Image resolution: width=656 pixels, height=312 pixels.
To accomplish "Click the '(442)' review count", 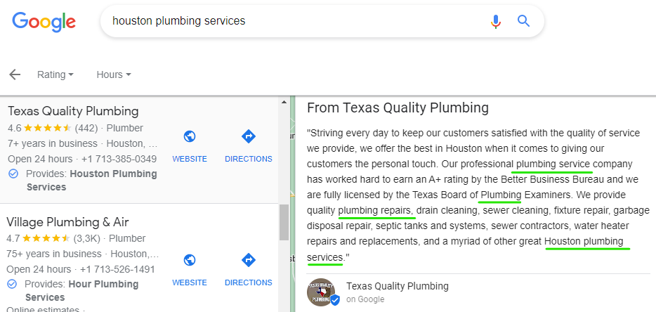I will (86, 128).
